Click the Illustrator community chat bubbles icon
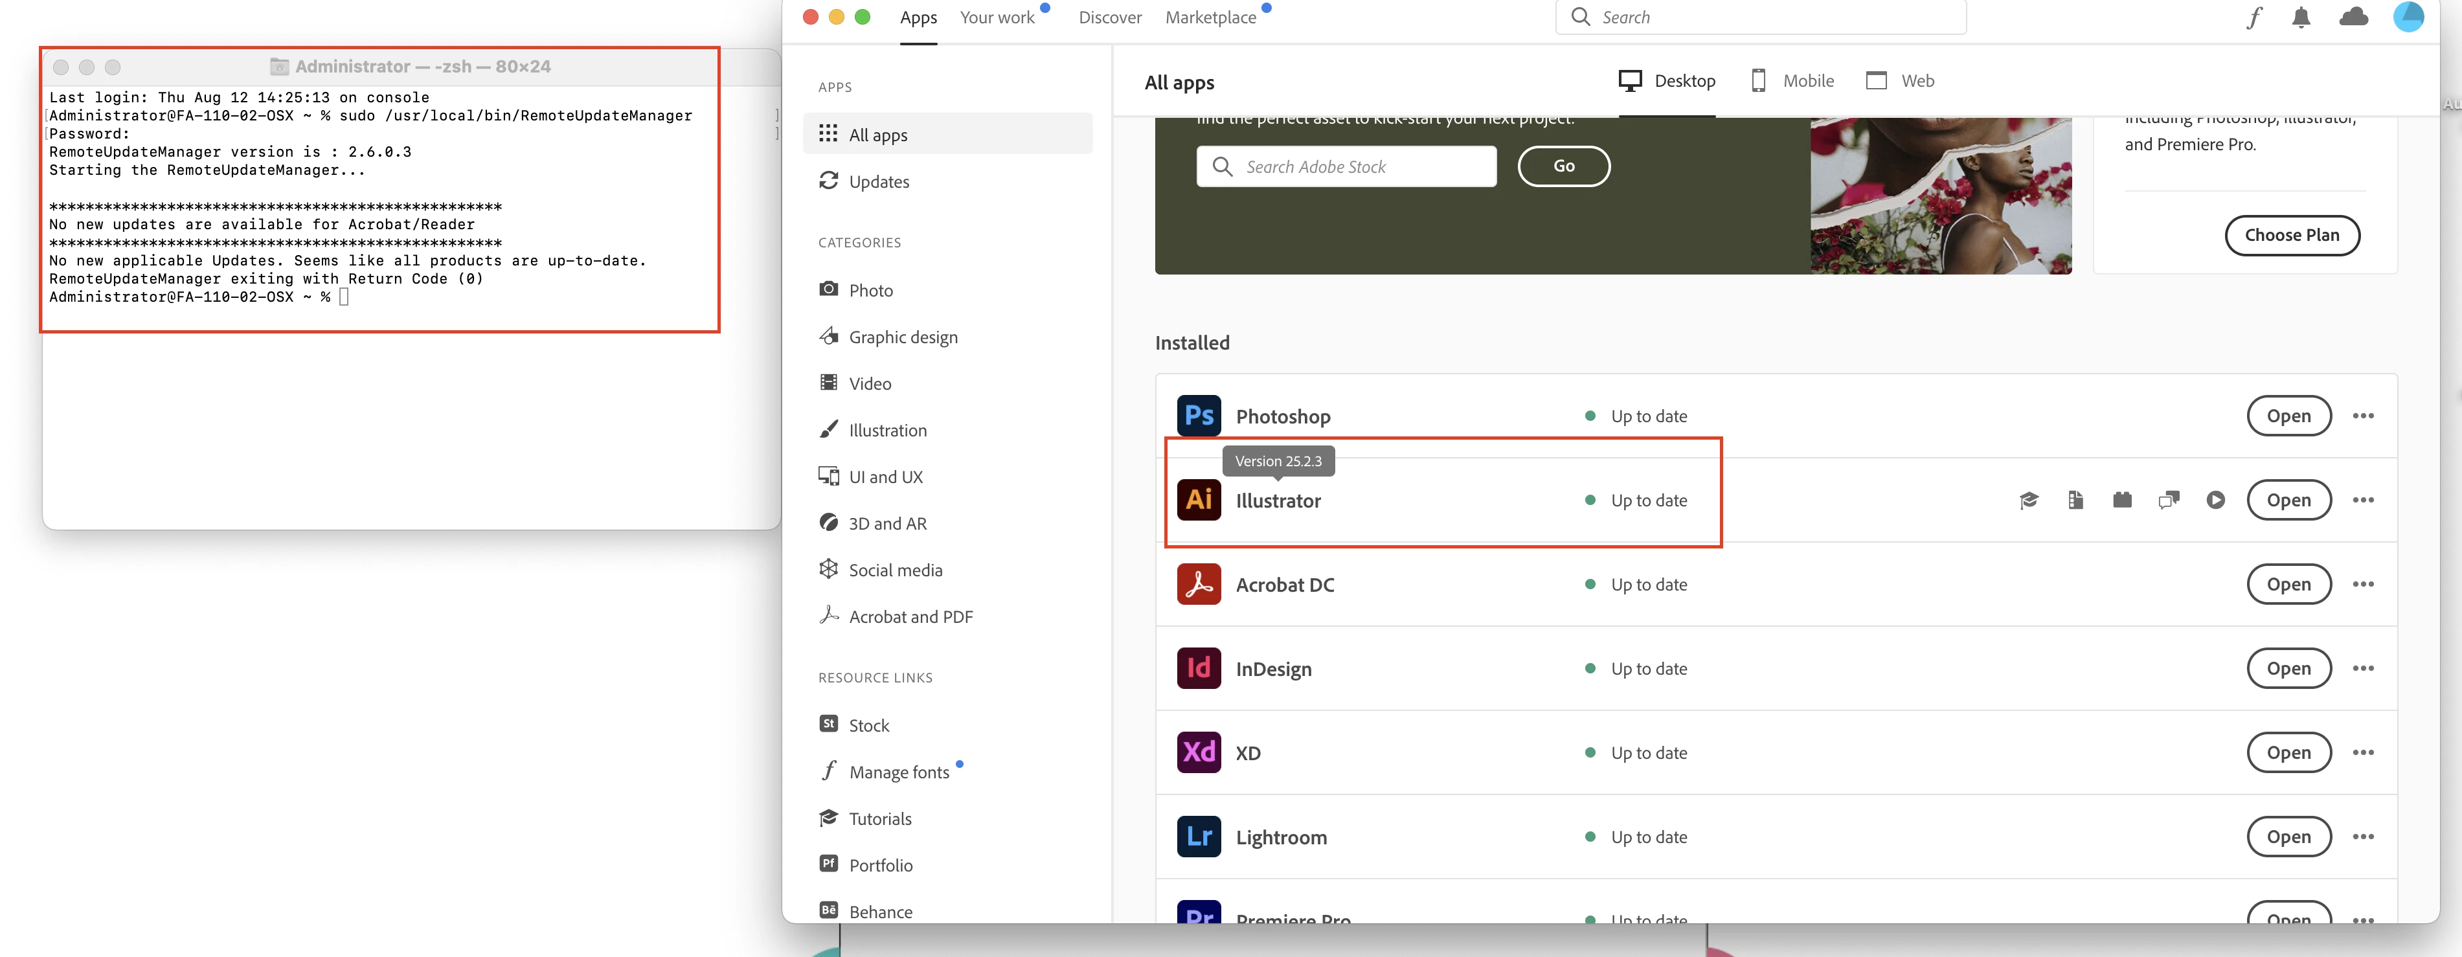This screenshot has height=957, width=2462. pyautogui.click(x=2169, y=500)
